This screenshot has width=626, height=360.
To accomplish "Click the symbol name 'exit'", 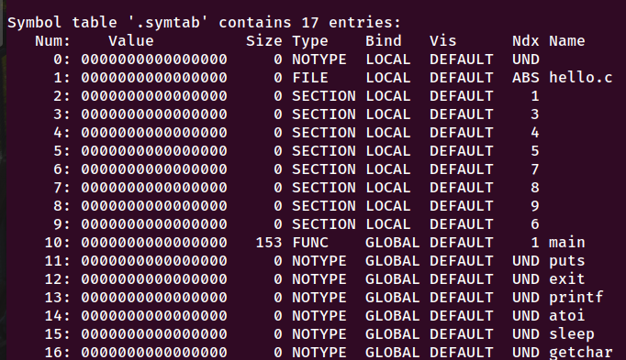I will 567,279.
